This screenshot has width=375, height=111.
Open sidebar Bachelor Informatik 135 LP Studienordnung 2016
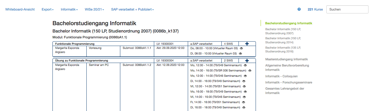pyautogui.click(x=283, y=49)
